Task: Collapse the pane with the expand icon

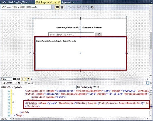Action: click(151, 83)
